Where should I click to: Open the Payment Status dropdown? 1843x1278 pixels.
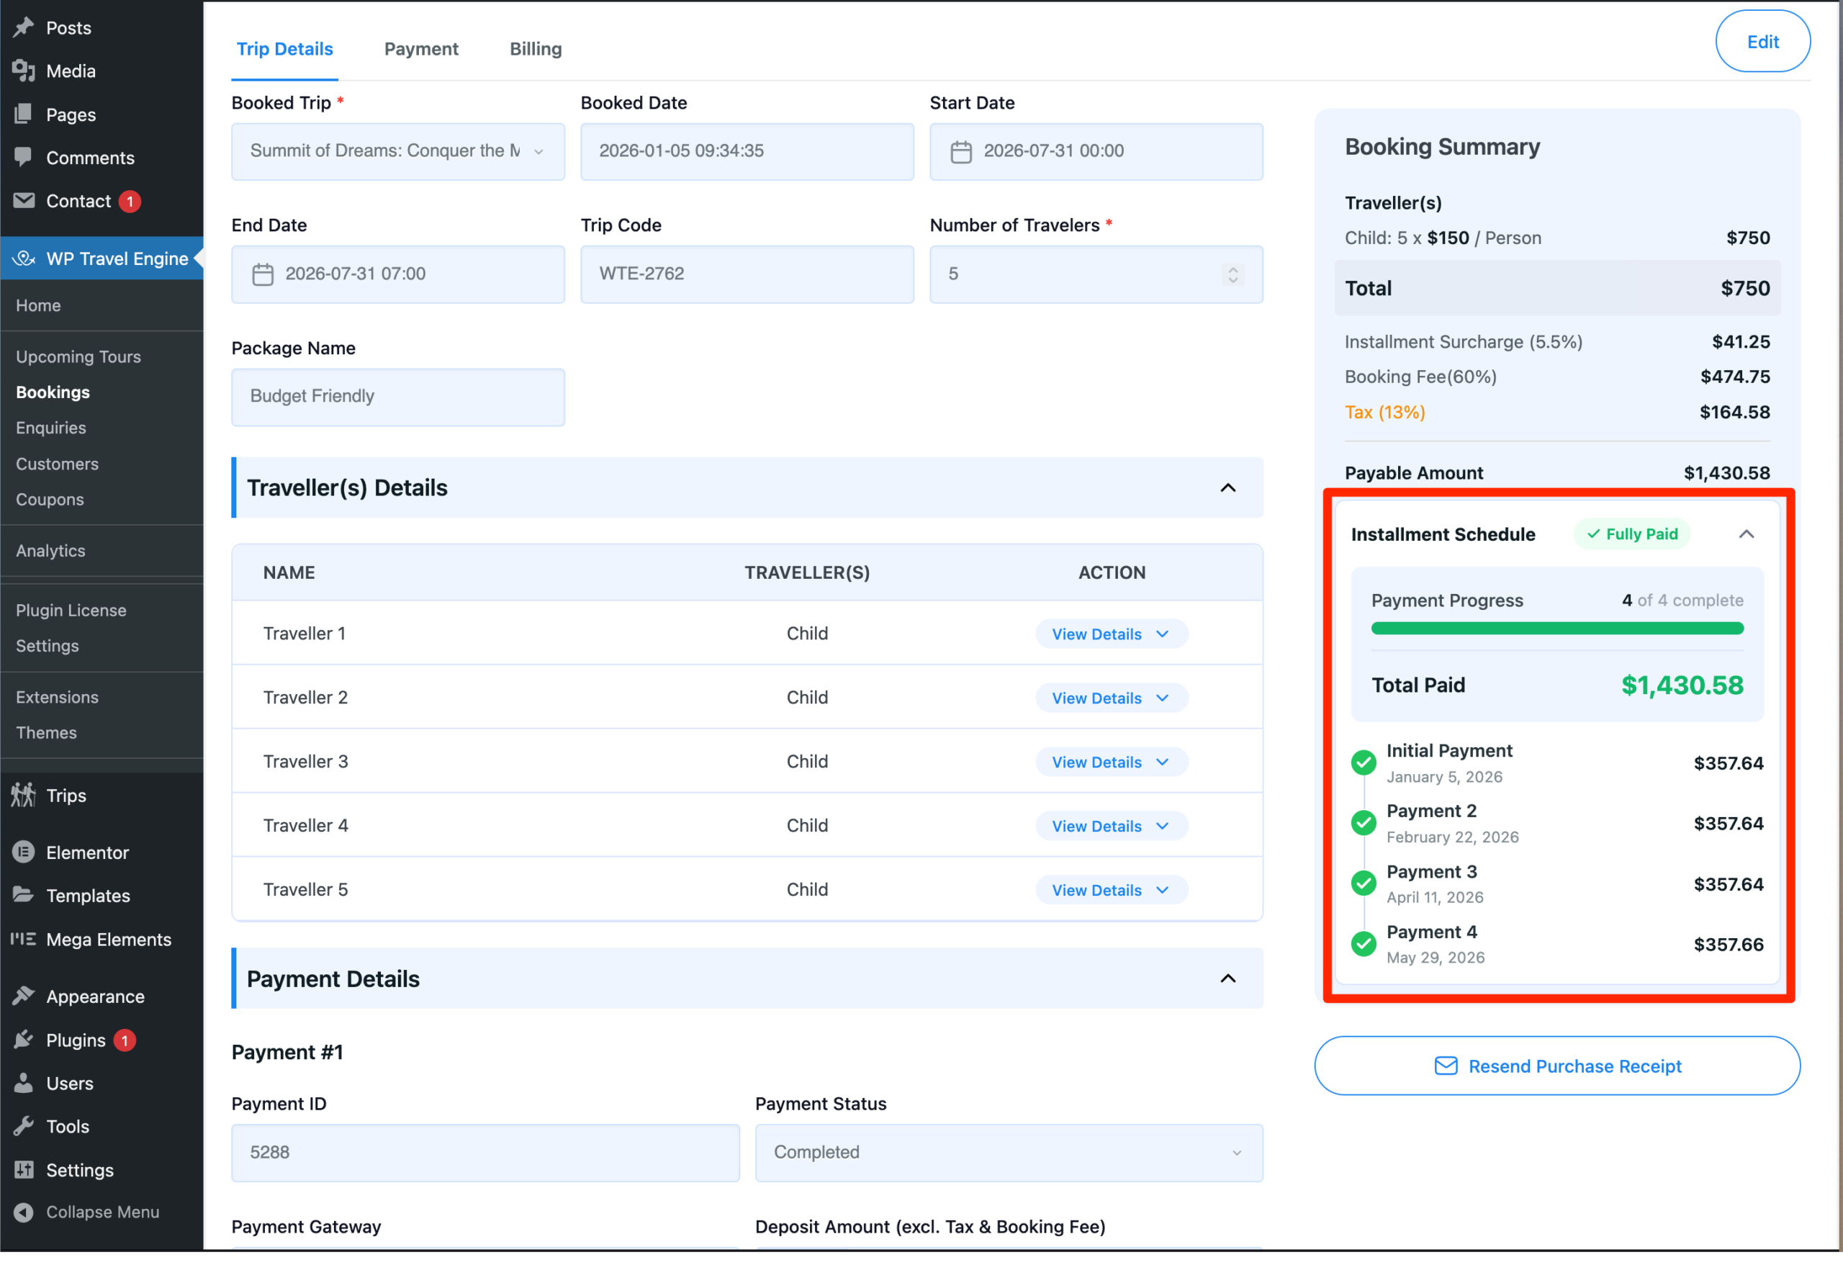pos(1008,1152)
